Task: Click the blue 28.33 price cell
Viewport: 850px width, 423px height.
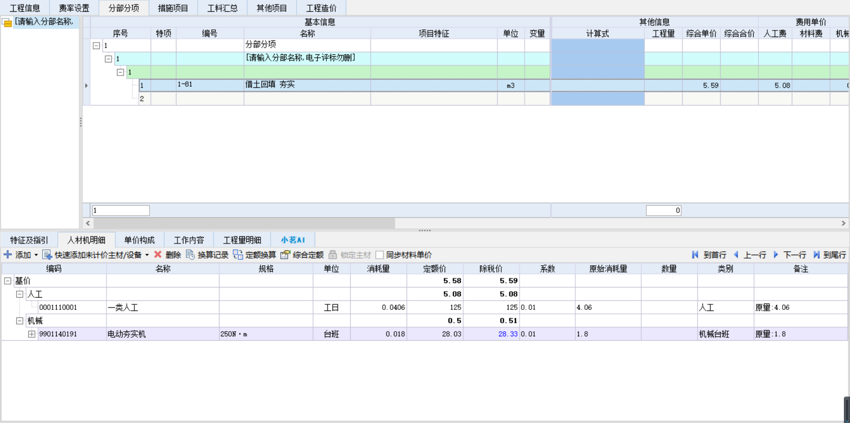Action: (x=491, y=334)
